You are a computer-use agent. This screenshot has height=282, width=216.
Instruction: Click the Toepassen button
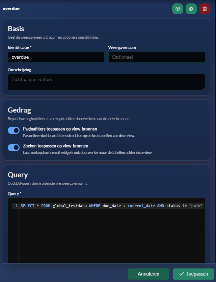[x=193, y=274]
